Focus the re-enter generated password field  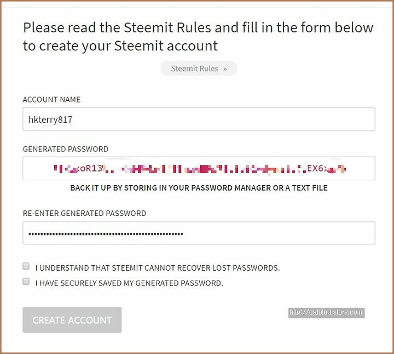point(199,233)
